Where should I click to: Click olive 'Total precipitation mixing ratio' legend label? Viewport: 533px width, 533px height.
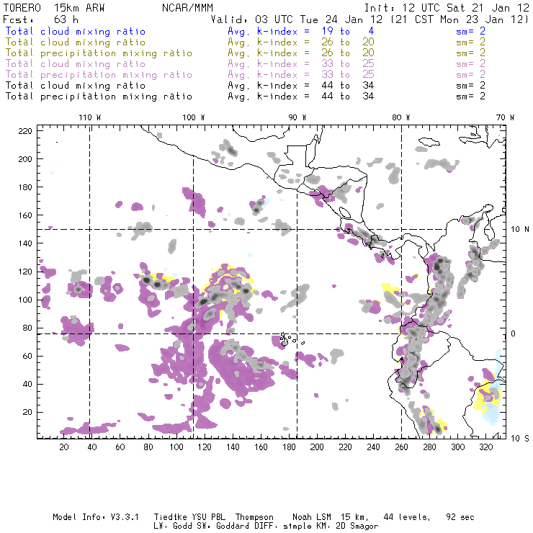[99, 53]
